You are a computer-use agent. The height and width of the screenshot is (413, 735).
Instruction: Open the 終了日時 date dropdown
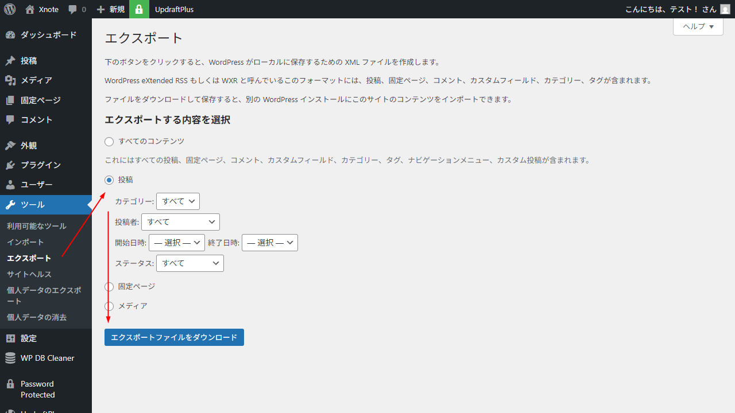click(x=270, y=243)
